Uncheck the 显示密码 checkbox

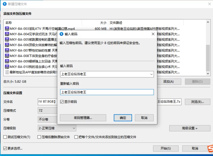click(x=62, y=102)
